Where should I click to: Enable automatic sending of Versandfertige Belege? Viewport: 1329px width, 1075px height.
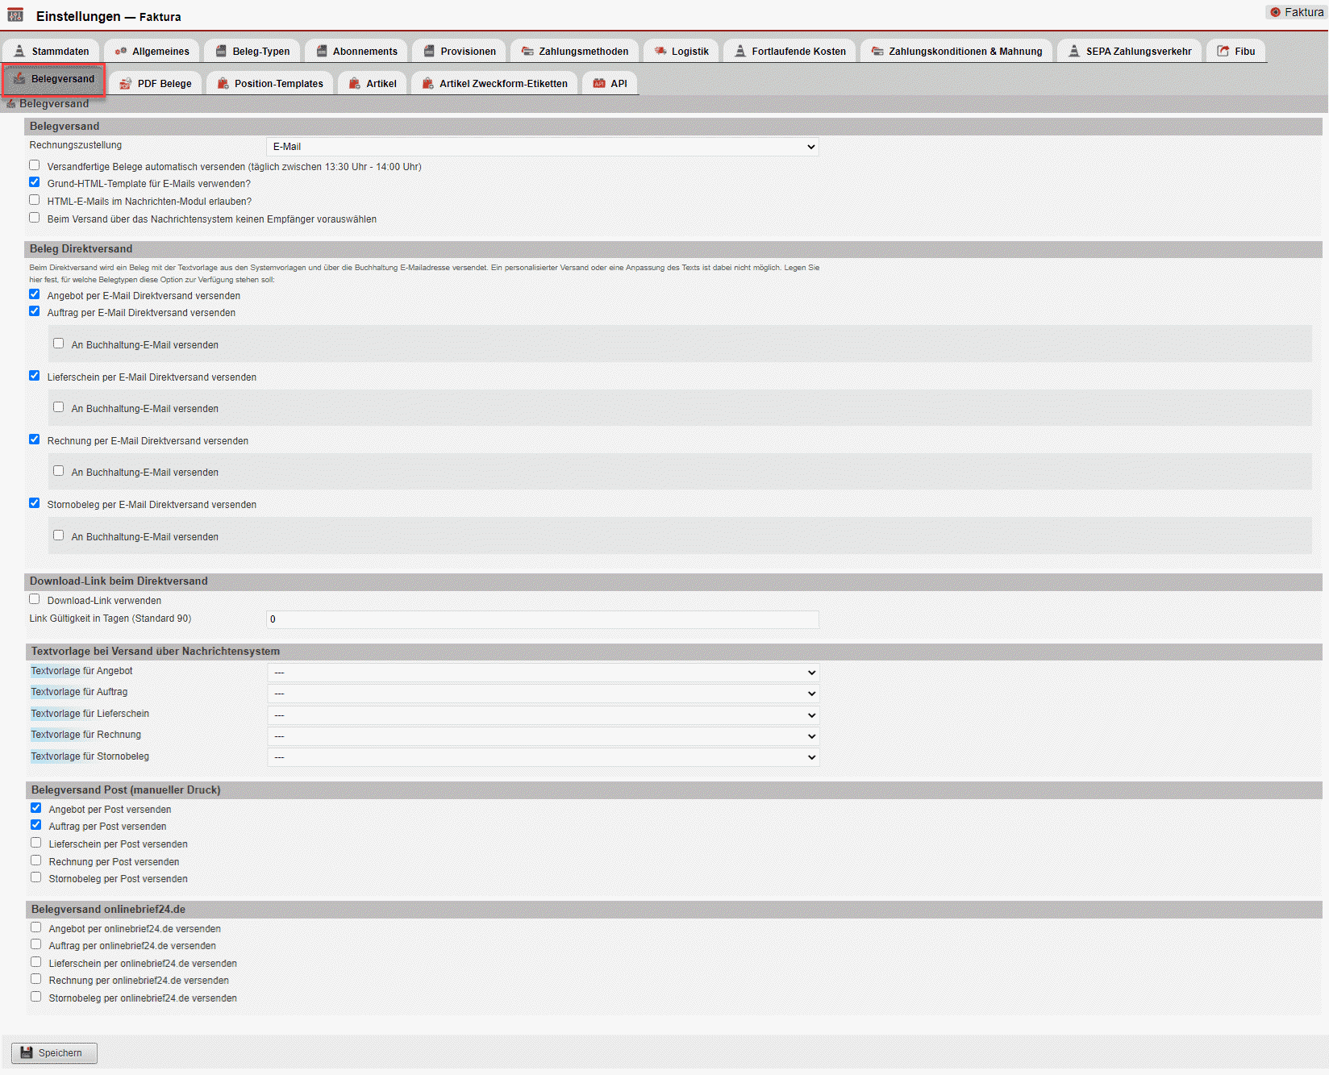coord(35,165)
